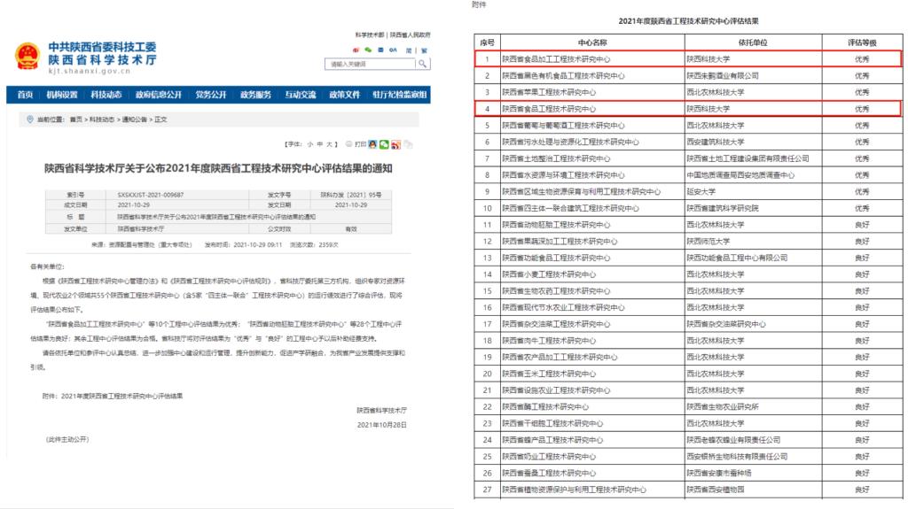Click the print icon beside 打印
The width and height of the screenshot is (908, 509).
point(348,143)
